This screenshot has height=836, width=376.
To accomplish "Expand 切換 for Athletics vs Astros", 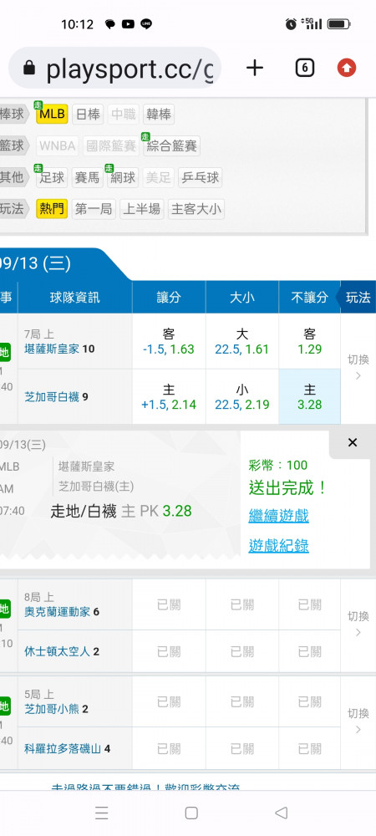I will tap(358, 624).
